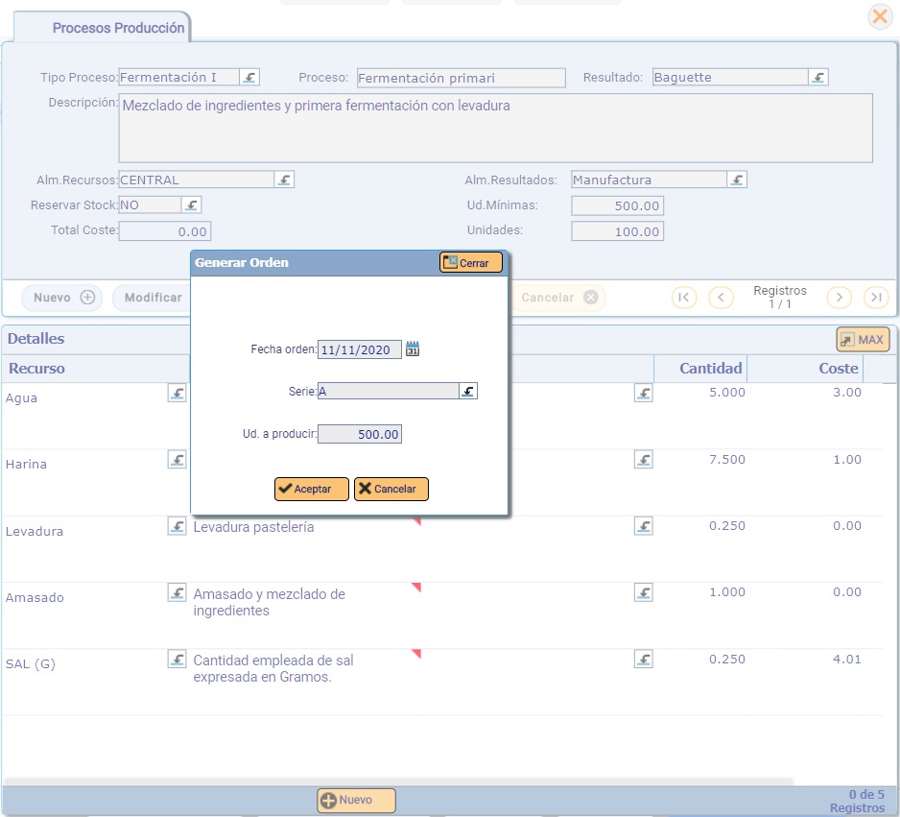The height and width of the screenshot is (817, 900).
Task: Click the 7.500 quantity for Harina
Action: point(726,459)
